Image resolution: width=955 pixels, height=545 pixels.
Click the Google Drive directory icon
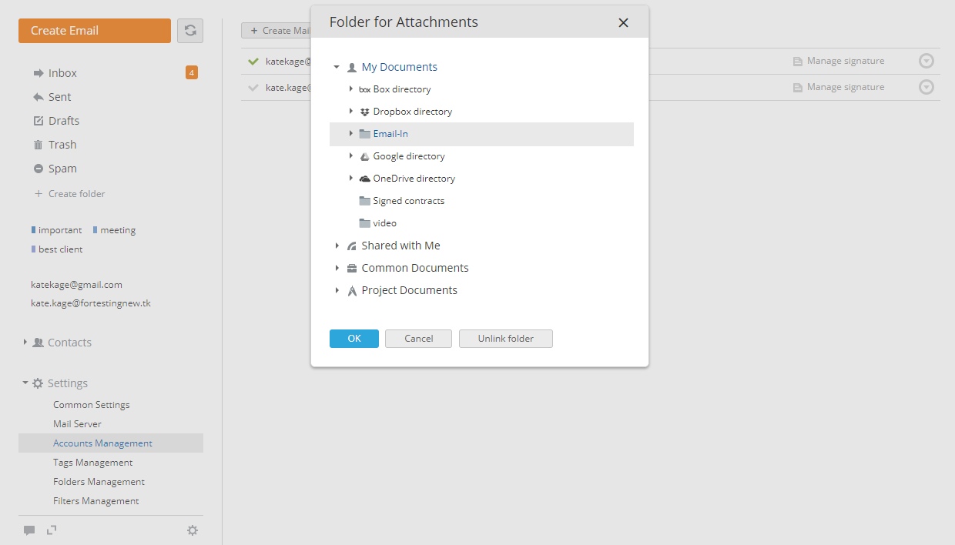365,156
